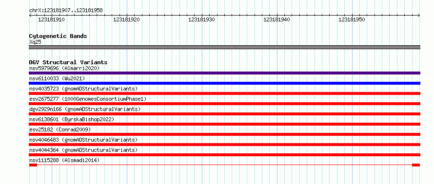This screenshot has height=184, width=434.
Task: Click ruler position 123181950
Action: tap(352, 19)
